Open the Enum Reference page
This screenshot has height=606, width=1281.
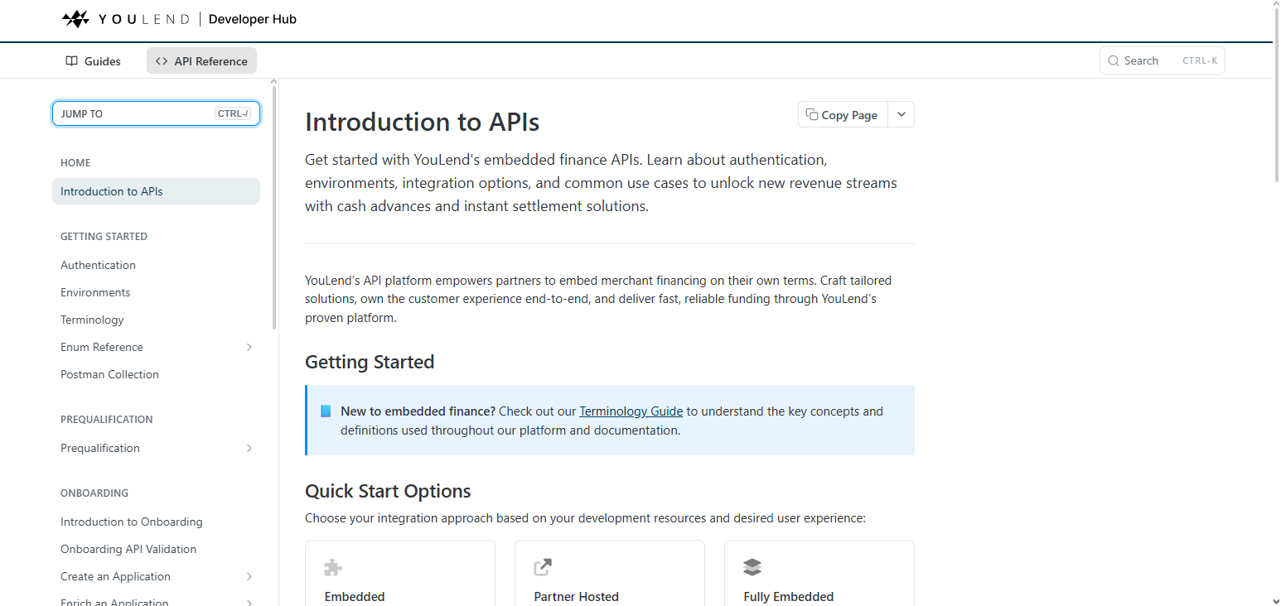(x=102, y=347)
